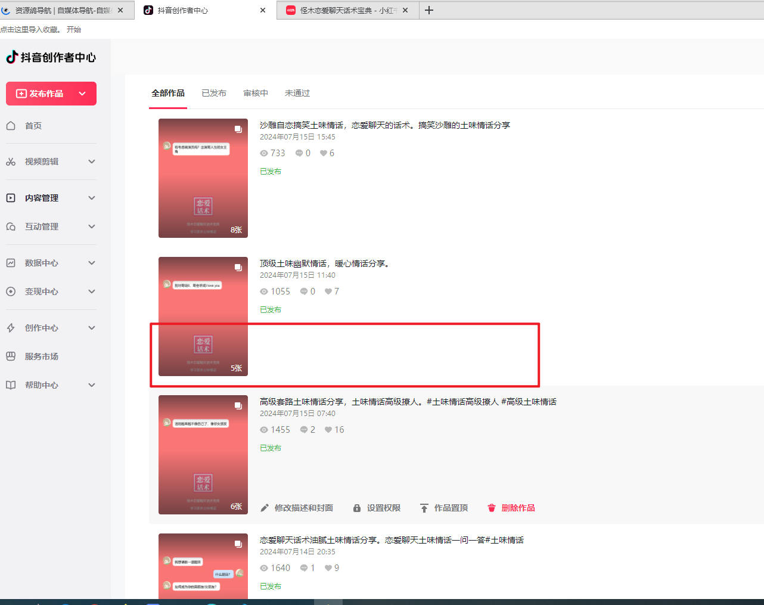The height and width of the screenshot is (605, 764).
Task: Close the 资源鸽导航 browser tab
Action: click(x=120, y=10)
